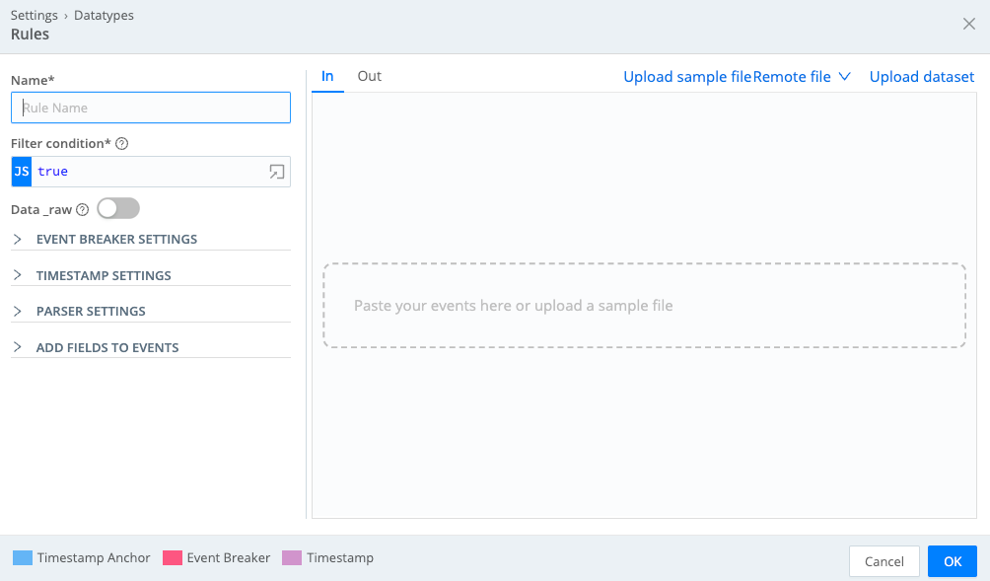Expand Add Fields to Events section

(150, 347)
